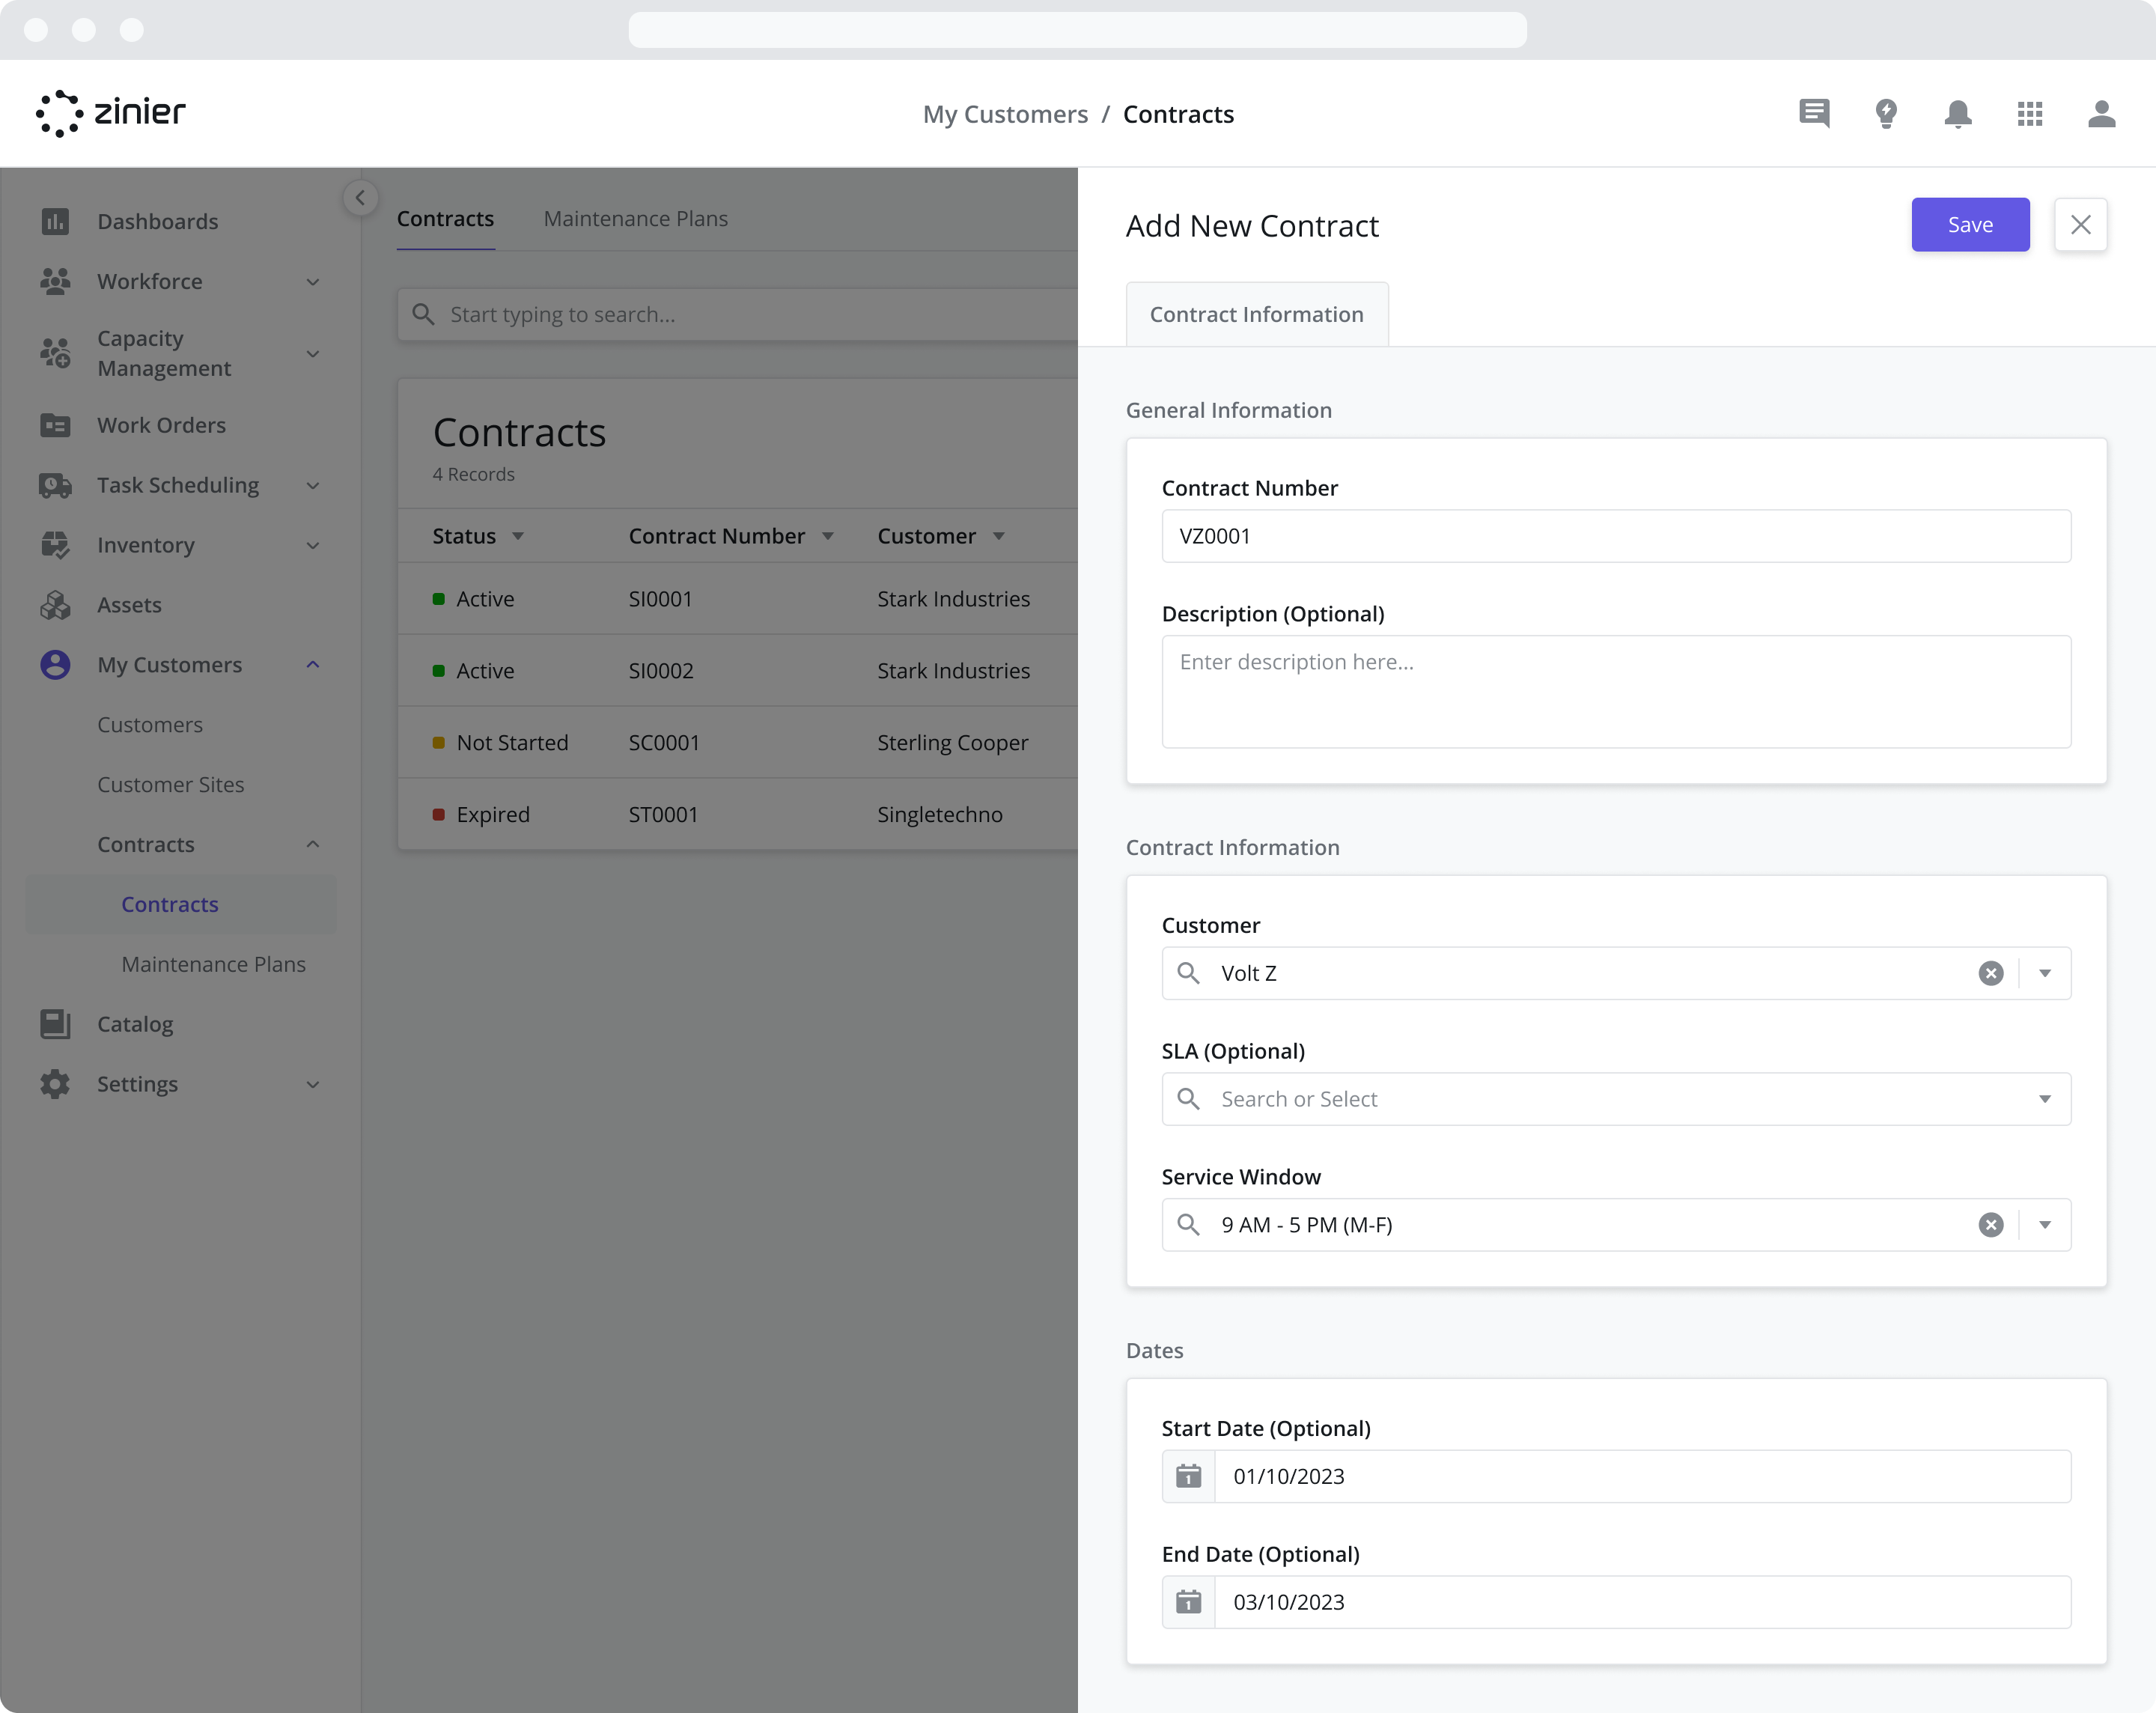Click the Zinier logo
Screen dimensions: 2156x1713
pyautogui.click(x=111, y=113)
